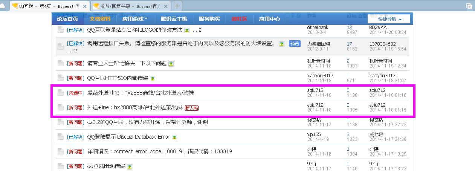
Task: Open folder icon of 请专业人士帮忙解决 thread
Action: (x=60, y=63)
